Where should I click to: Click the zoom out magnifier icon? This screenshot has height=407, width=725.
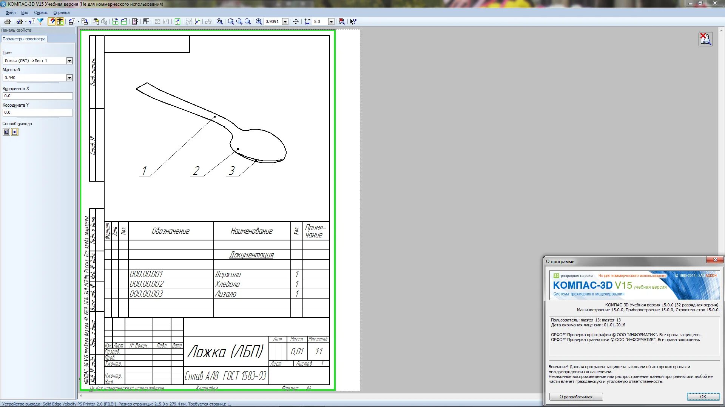tap(248, 21)
